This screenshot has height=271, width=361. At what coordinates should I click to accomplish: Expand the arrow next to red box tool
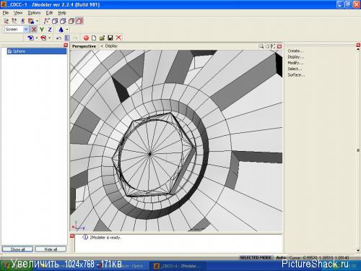pos(50,38)
